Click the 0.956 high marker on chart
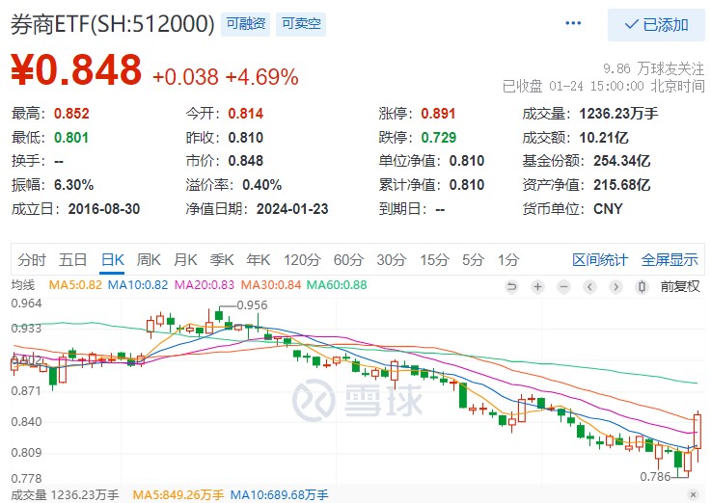 (252, 305)
